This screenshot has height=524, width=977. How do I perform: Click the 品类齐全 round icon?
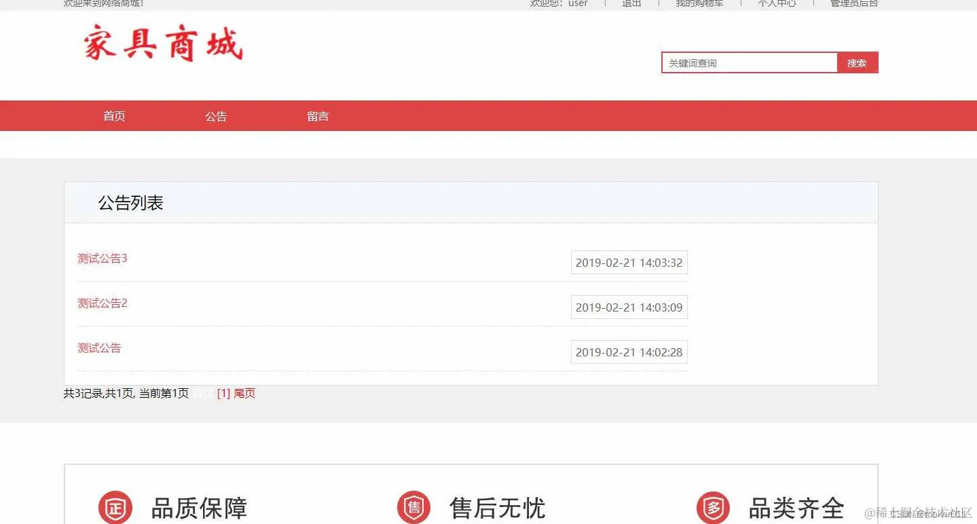pos(714,507)
